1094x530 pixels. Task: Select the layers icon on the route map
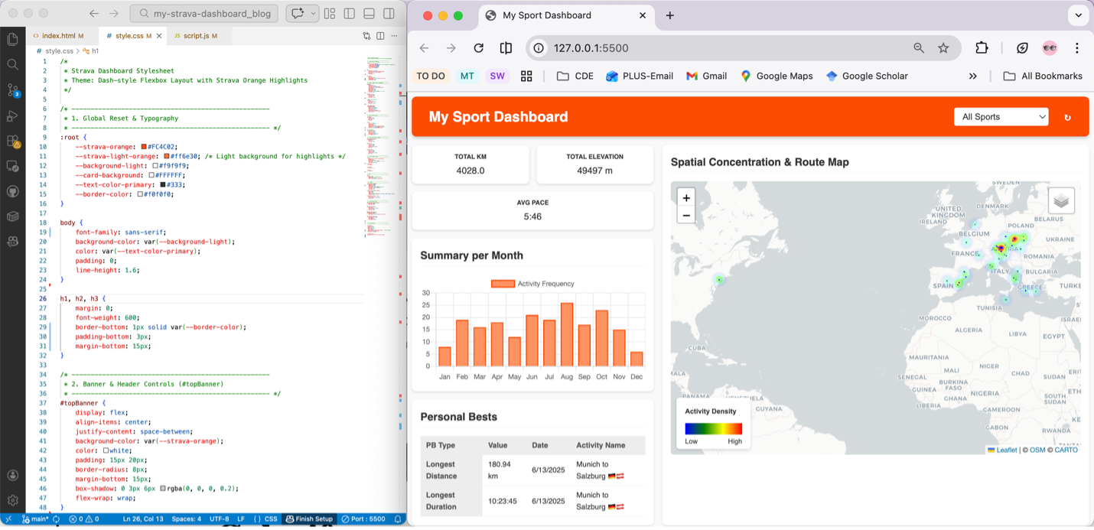pos(1060,200)
